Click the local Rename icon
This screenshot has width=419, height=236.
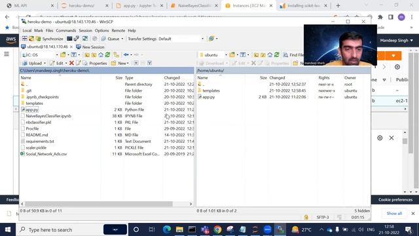pyautogui.click(x=79, y=63)
